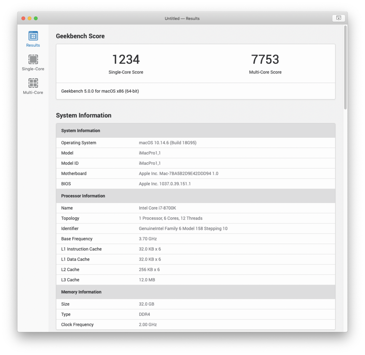
Task: Click the memory Type row label
Action: tap(66, 314)
